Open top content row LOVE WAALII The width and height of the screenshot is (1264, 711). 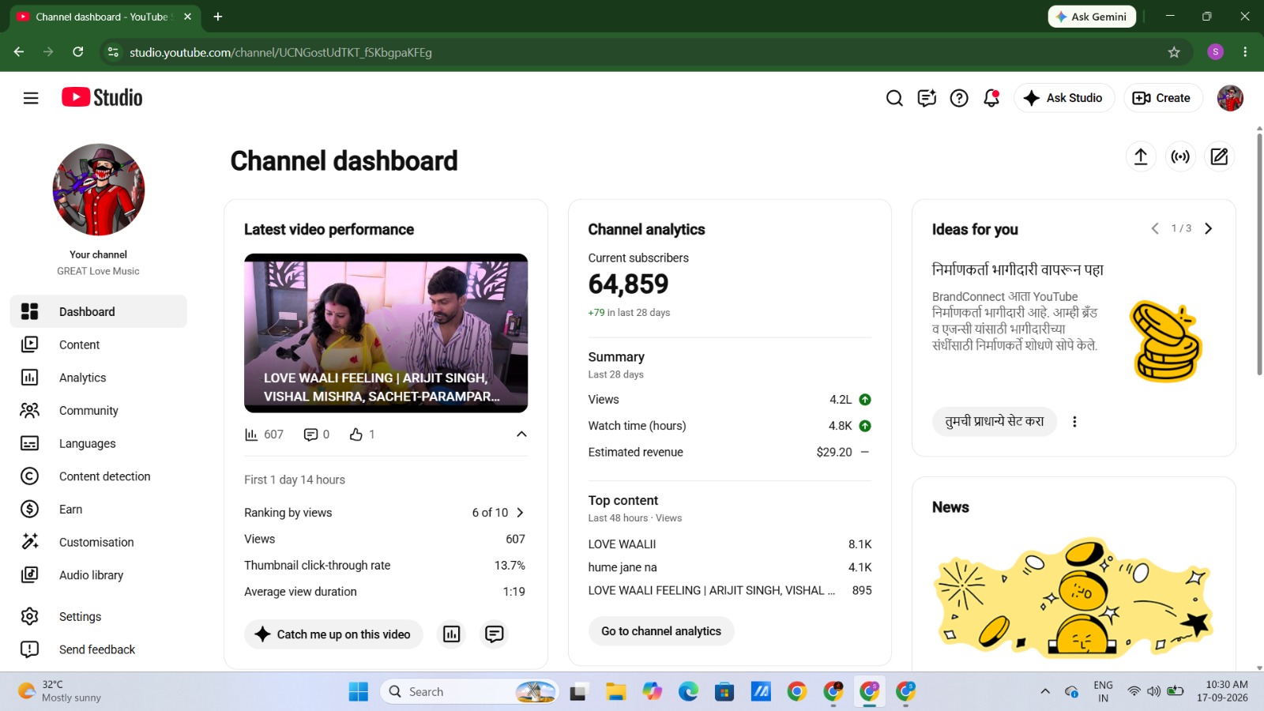click(730, 544)
